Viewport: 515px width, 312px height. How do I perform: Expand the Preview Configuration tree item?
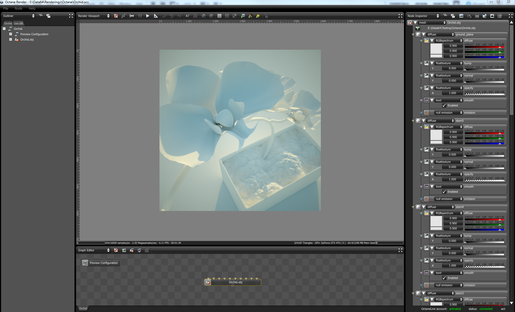[x=10, y=34]
